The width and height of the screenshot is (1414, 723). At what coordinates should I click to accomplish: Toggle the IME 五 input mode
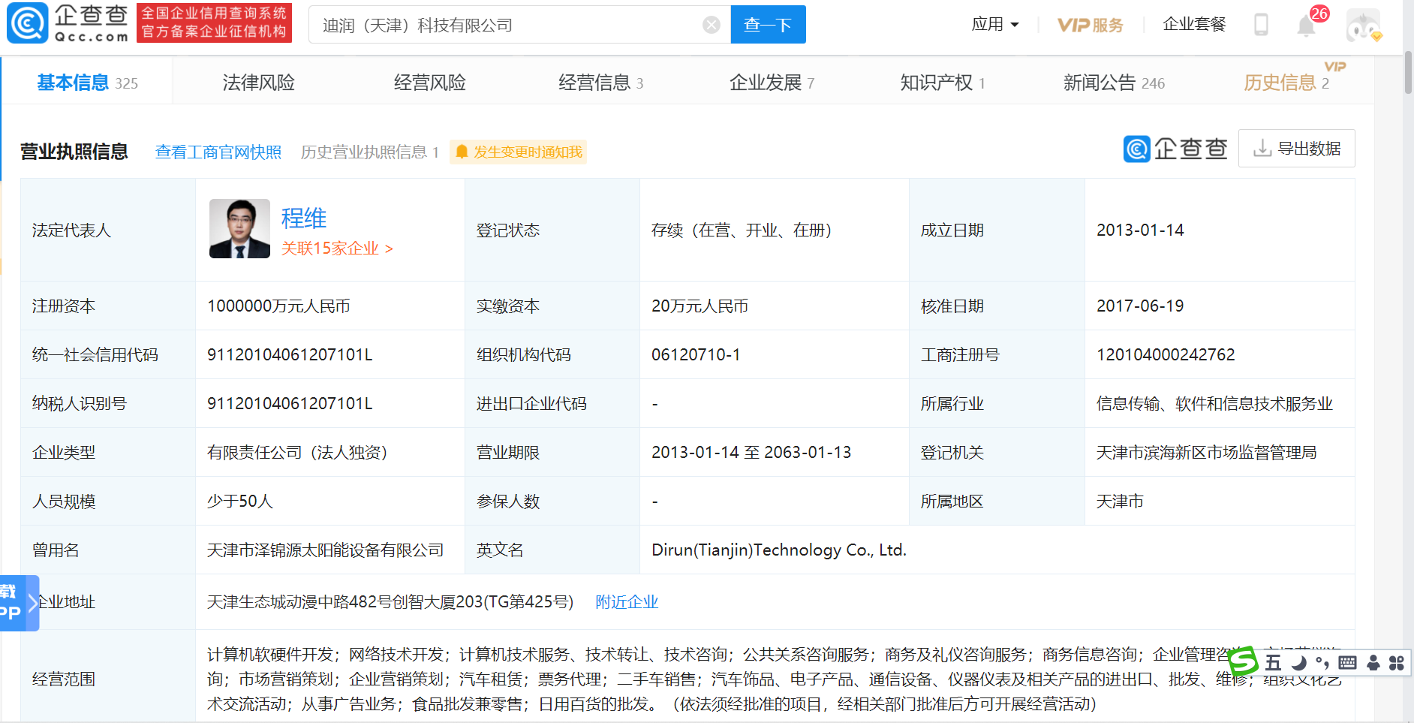pos(1274,662)
